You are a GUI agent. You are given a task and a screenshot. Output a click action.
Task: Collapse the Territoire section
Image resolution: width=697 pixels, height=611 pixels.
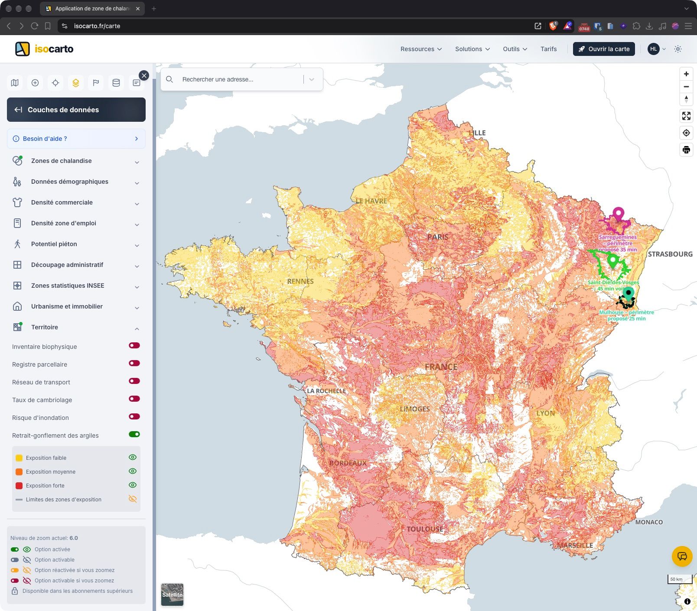76,327
